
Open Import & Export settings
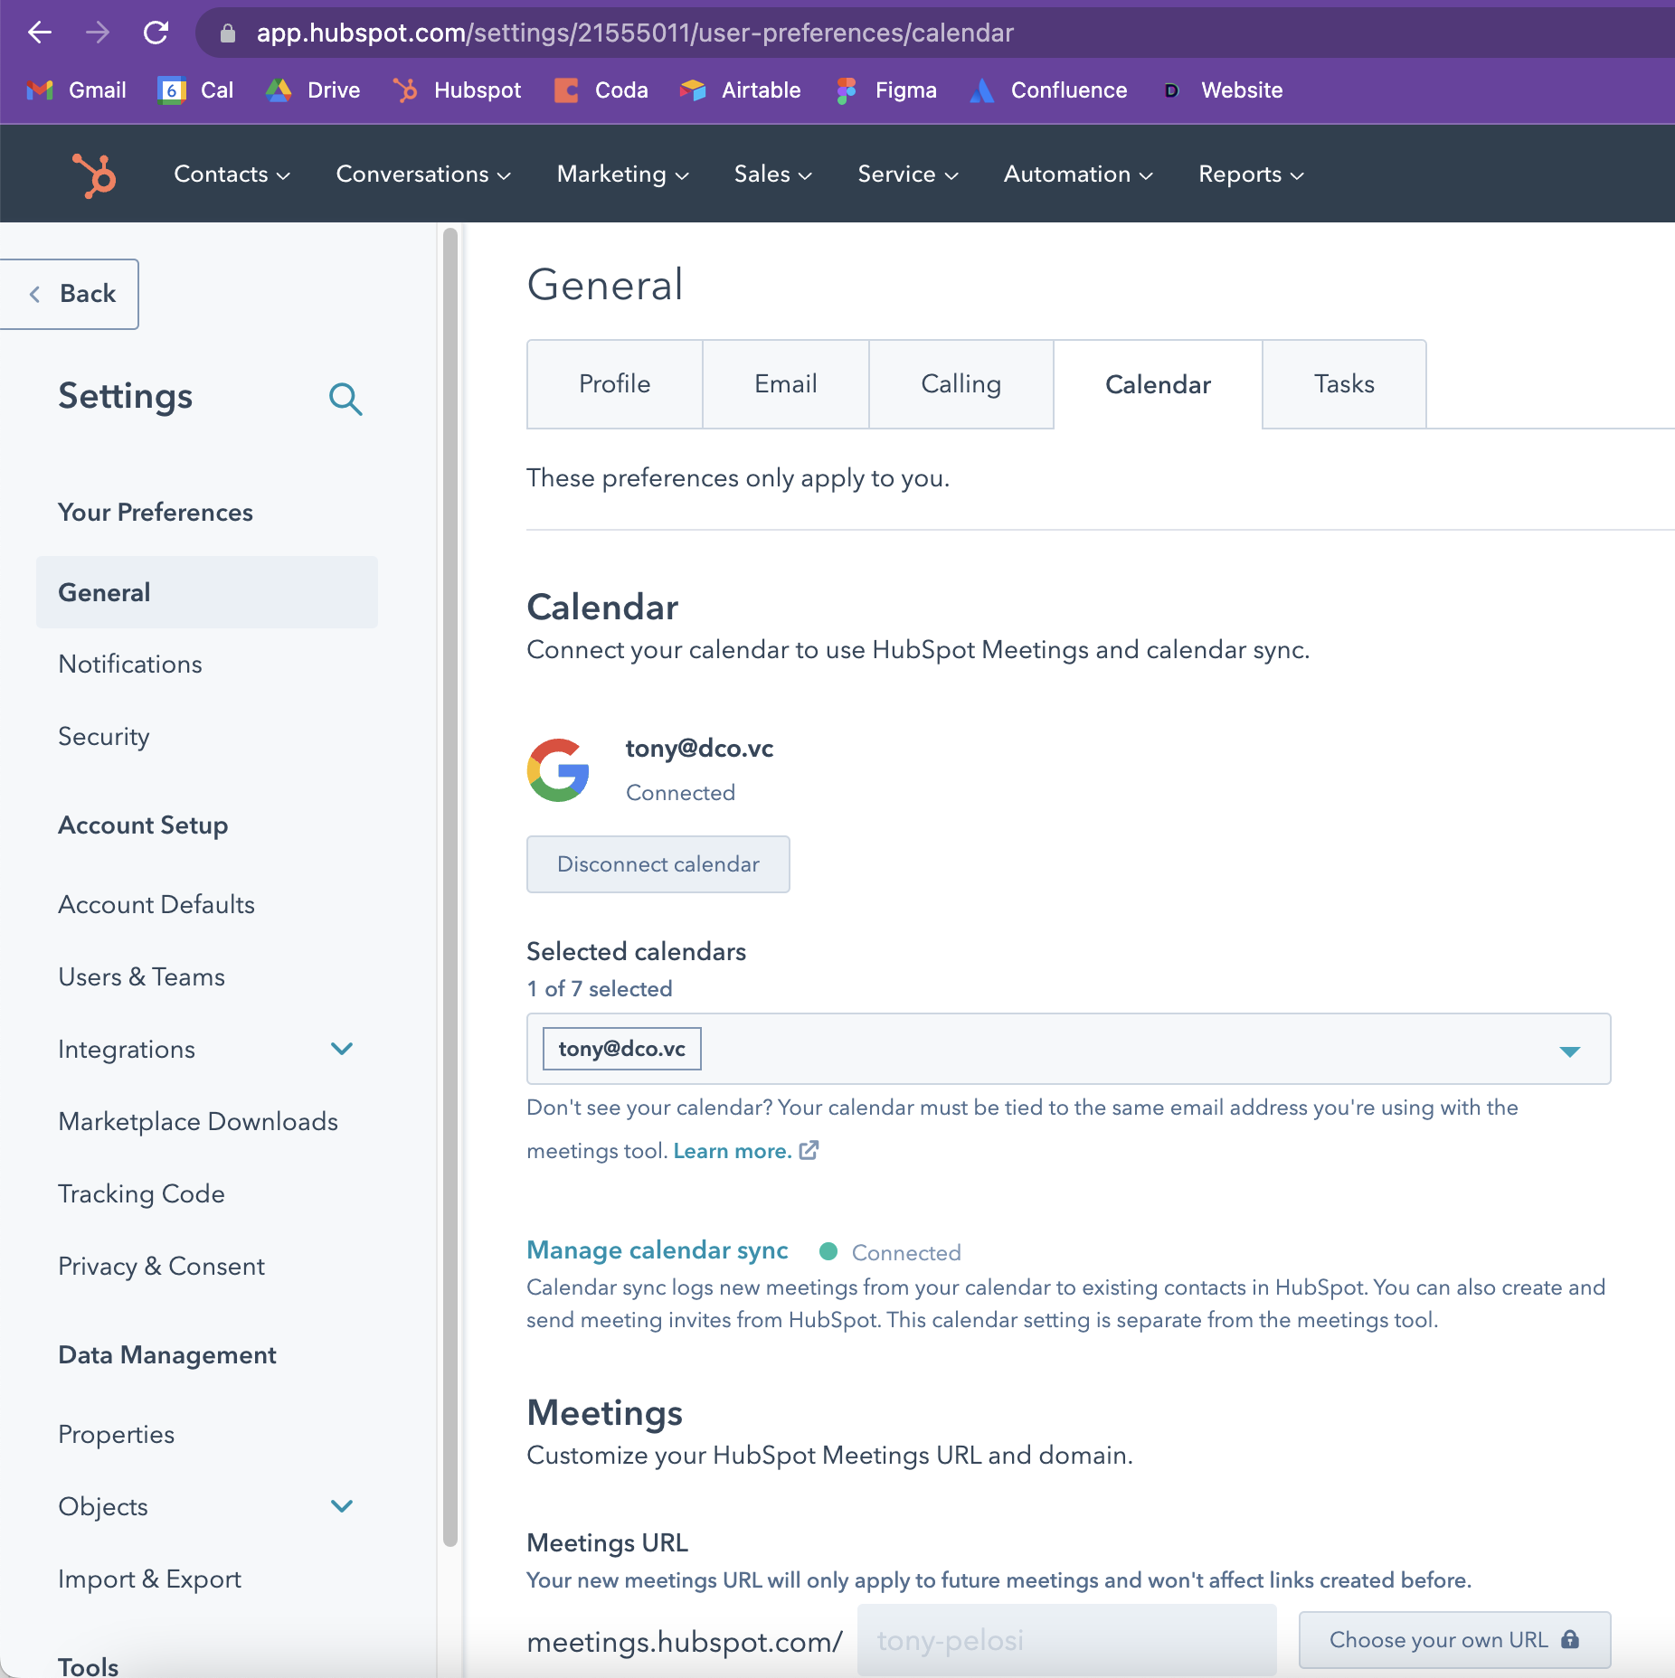[150, 1579]
